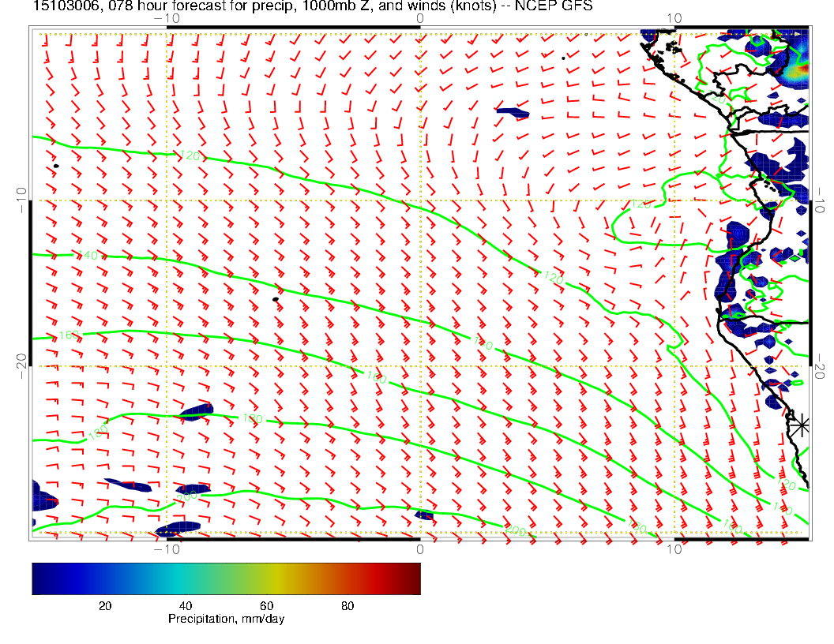Click the '0' longitude label on the bottom axis
This screenshot has height=644, width=834.
coord(419,549)
